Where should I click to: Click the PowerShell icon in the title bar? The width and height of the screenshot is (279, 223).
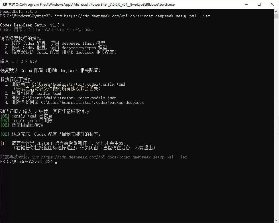click(5, 5)
